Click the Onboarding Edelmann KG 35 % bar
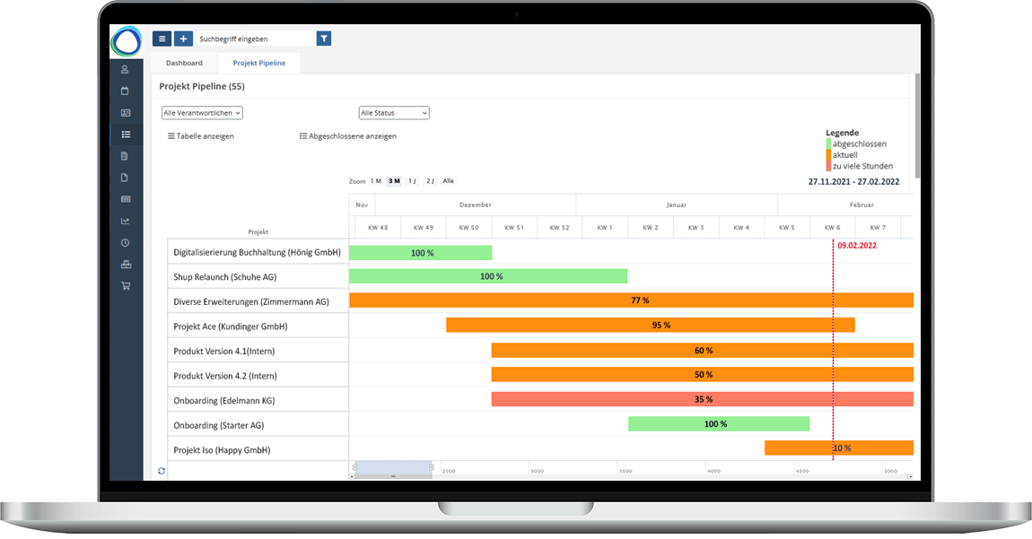Viewport: 1032px width, 539px height. [703, 399]
